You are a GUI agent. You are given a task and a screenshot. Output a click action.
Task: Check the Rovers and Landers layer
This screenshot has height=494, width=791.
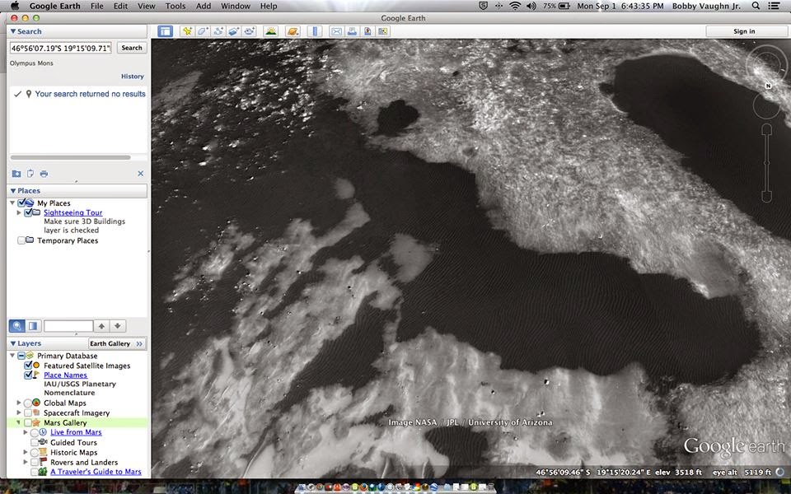(35, 462)
